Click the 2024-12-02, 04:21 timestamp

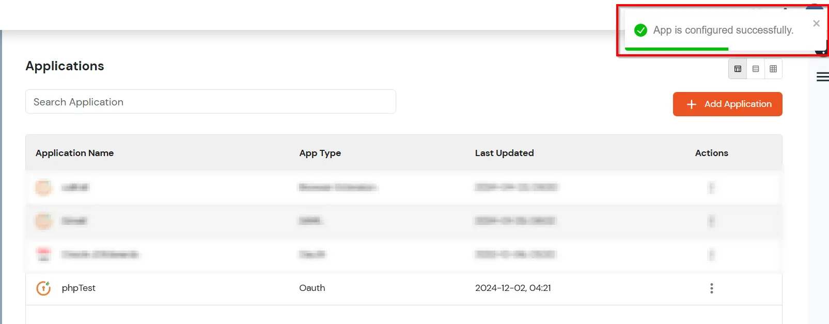[513, 288]
